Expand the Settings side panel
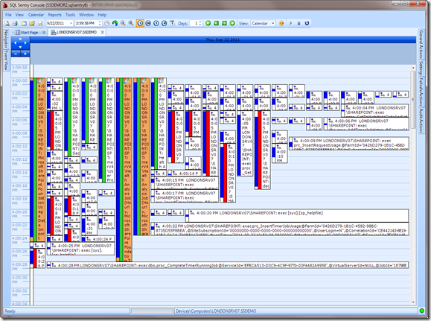This screenshot has width=431, height=321. click(x=421, y=69)
